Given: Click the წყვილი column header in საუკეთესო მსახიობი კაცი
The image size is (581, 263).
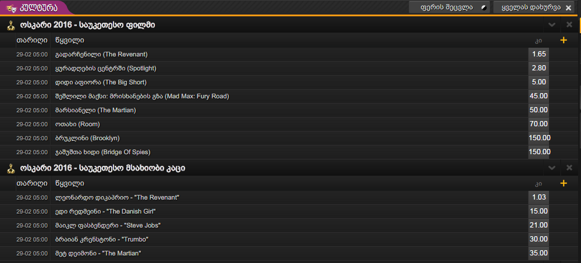Looking at the screenshot, I should pos(69,183).
